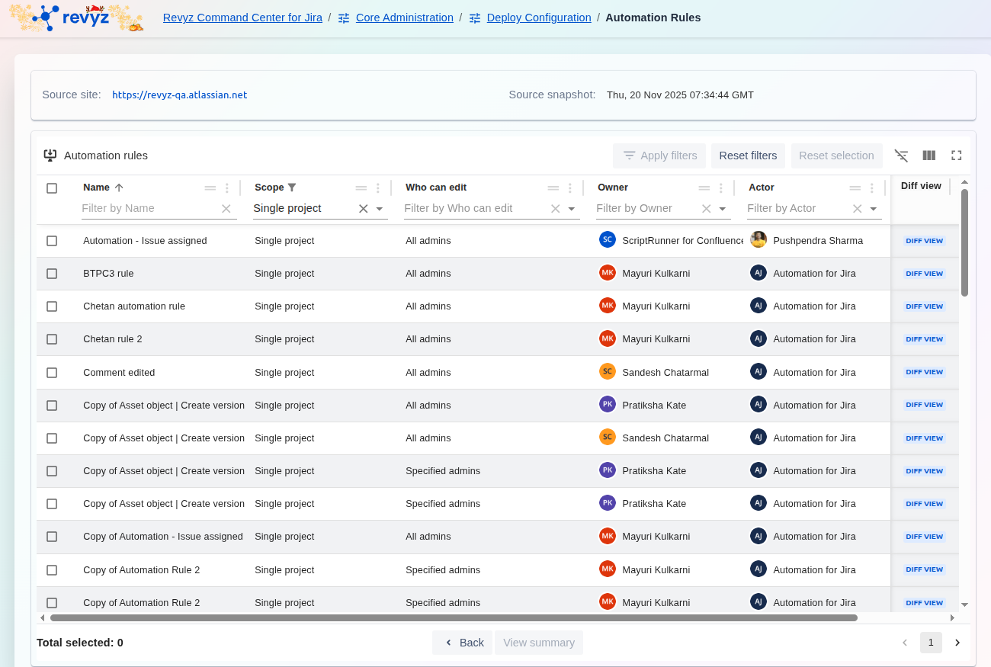Viewport: 991px width, 667px height.
Task: Open Deploy Configuration breadcrumb link
Action: [x=538, y=18]
